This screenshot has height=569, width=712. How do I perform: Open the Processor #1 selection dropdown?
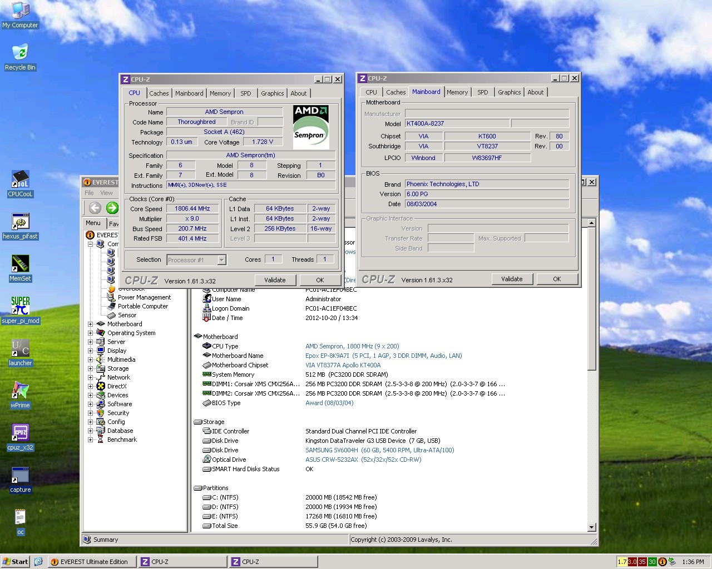(x=221, y=260)
